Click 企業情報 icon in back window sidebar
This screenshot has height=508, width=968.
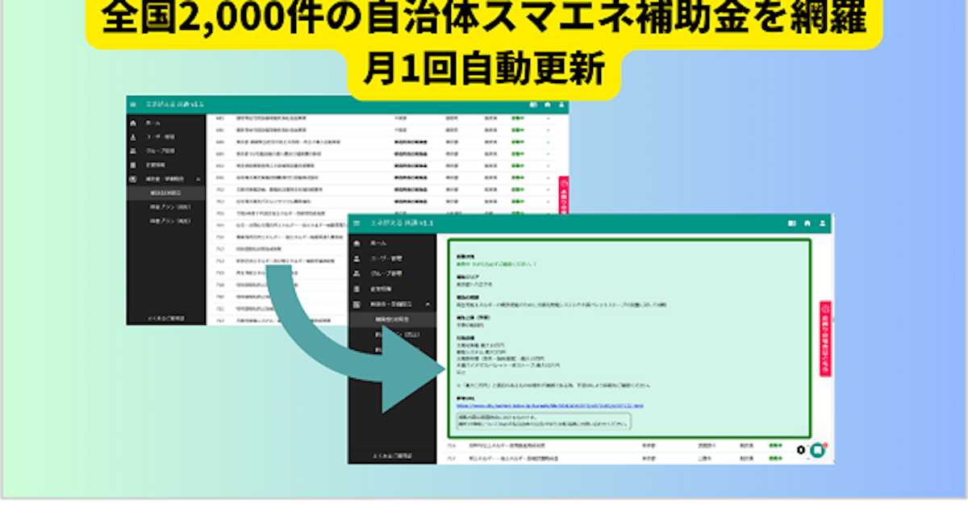(134, 164)
